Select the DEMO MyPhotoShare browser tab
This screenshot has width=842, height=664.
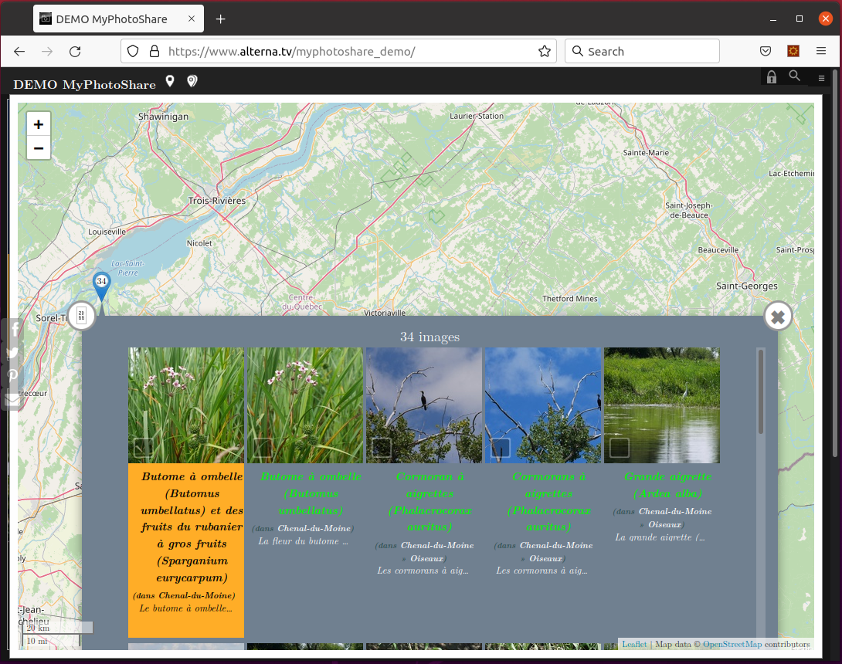point(119,19)
